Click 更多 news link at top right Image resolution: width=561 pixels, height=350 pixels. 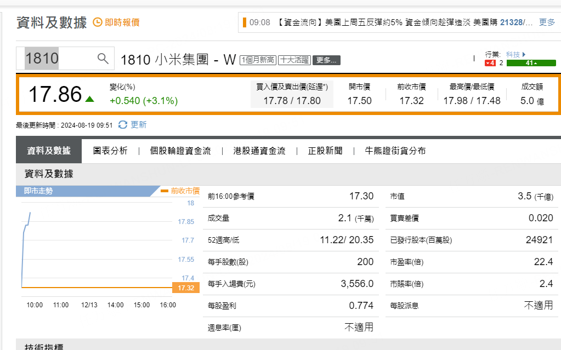pyautogui.click(x=547, y=22)
